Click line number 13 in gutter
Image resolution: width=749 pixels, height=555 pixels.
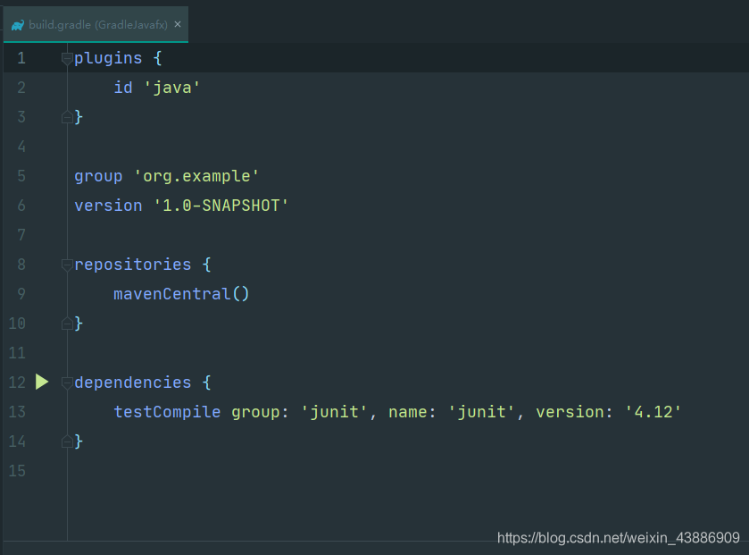coord(17,412)
